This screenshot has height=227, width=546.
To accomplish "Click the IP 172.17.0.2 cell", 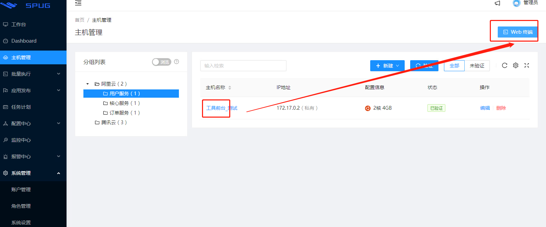I will [297, 108].
